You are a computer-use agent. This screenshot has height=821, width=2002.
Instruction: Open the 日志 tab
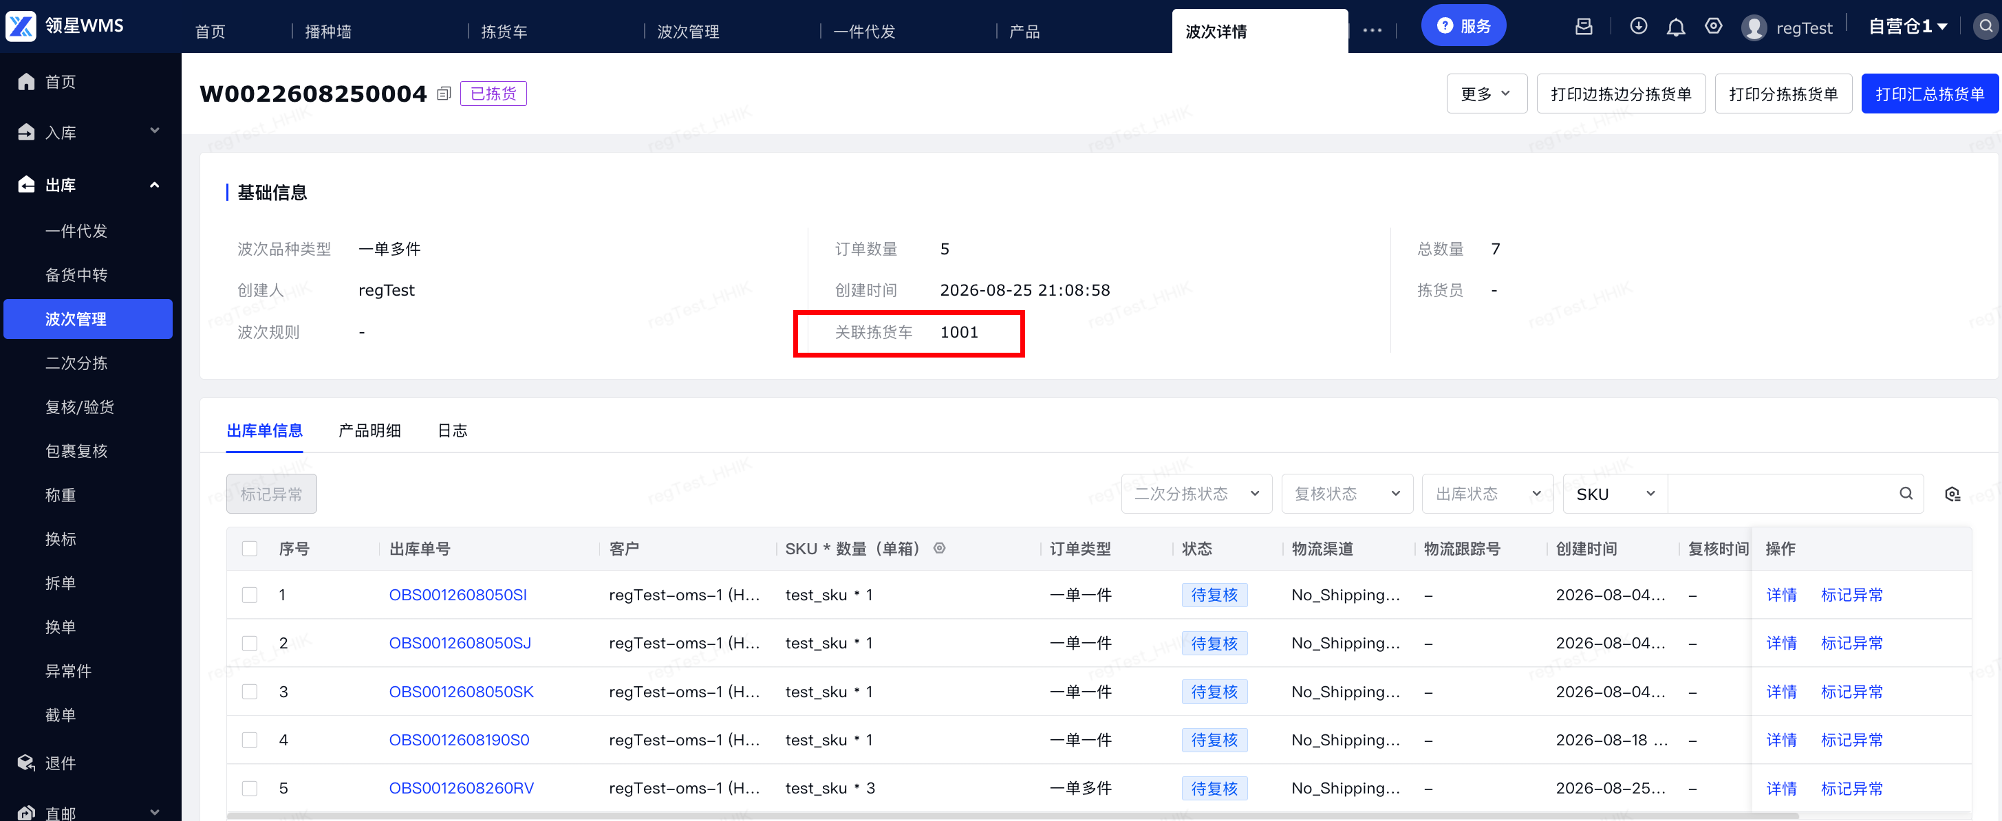(x=452, y=431)
